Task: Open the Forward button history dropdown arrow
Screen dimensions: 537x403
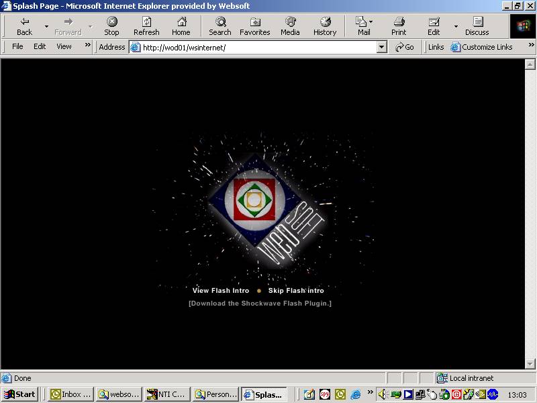Action: click(91, 26)
